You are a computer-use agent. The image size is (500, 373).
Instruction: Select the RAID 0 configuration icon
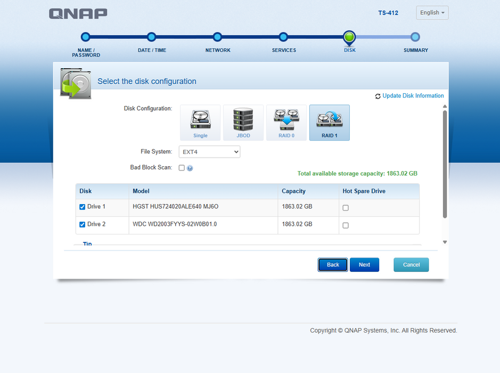click(286, 123)
